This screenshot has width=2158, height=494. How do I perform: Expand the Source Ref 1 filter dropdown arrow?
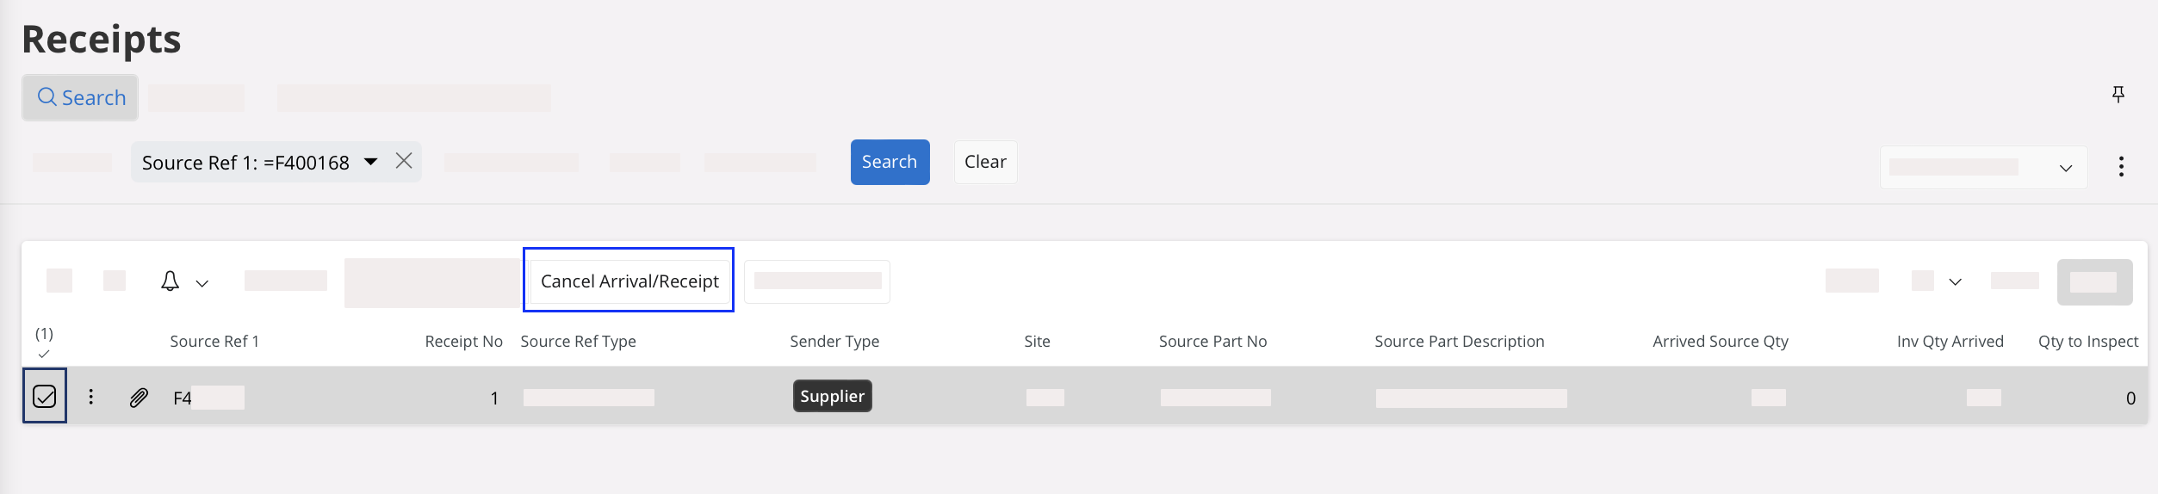click(371, 162)
